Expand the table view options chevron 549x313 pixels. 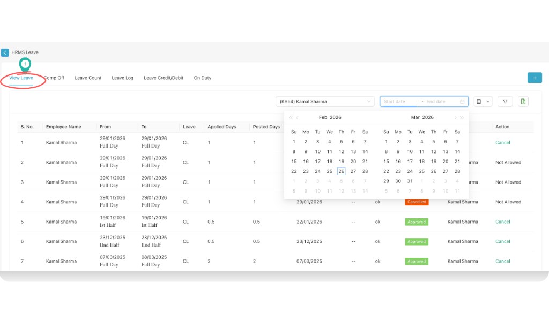[488, 101]
